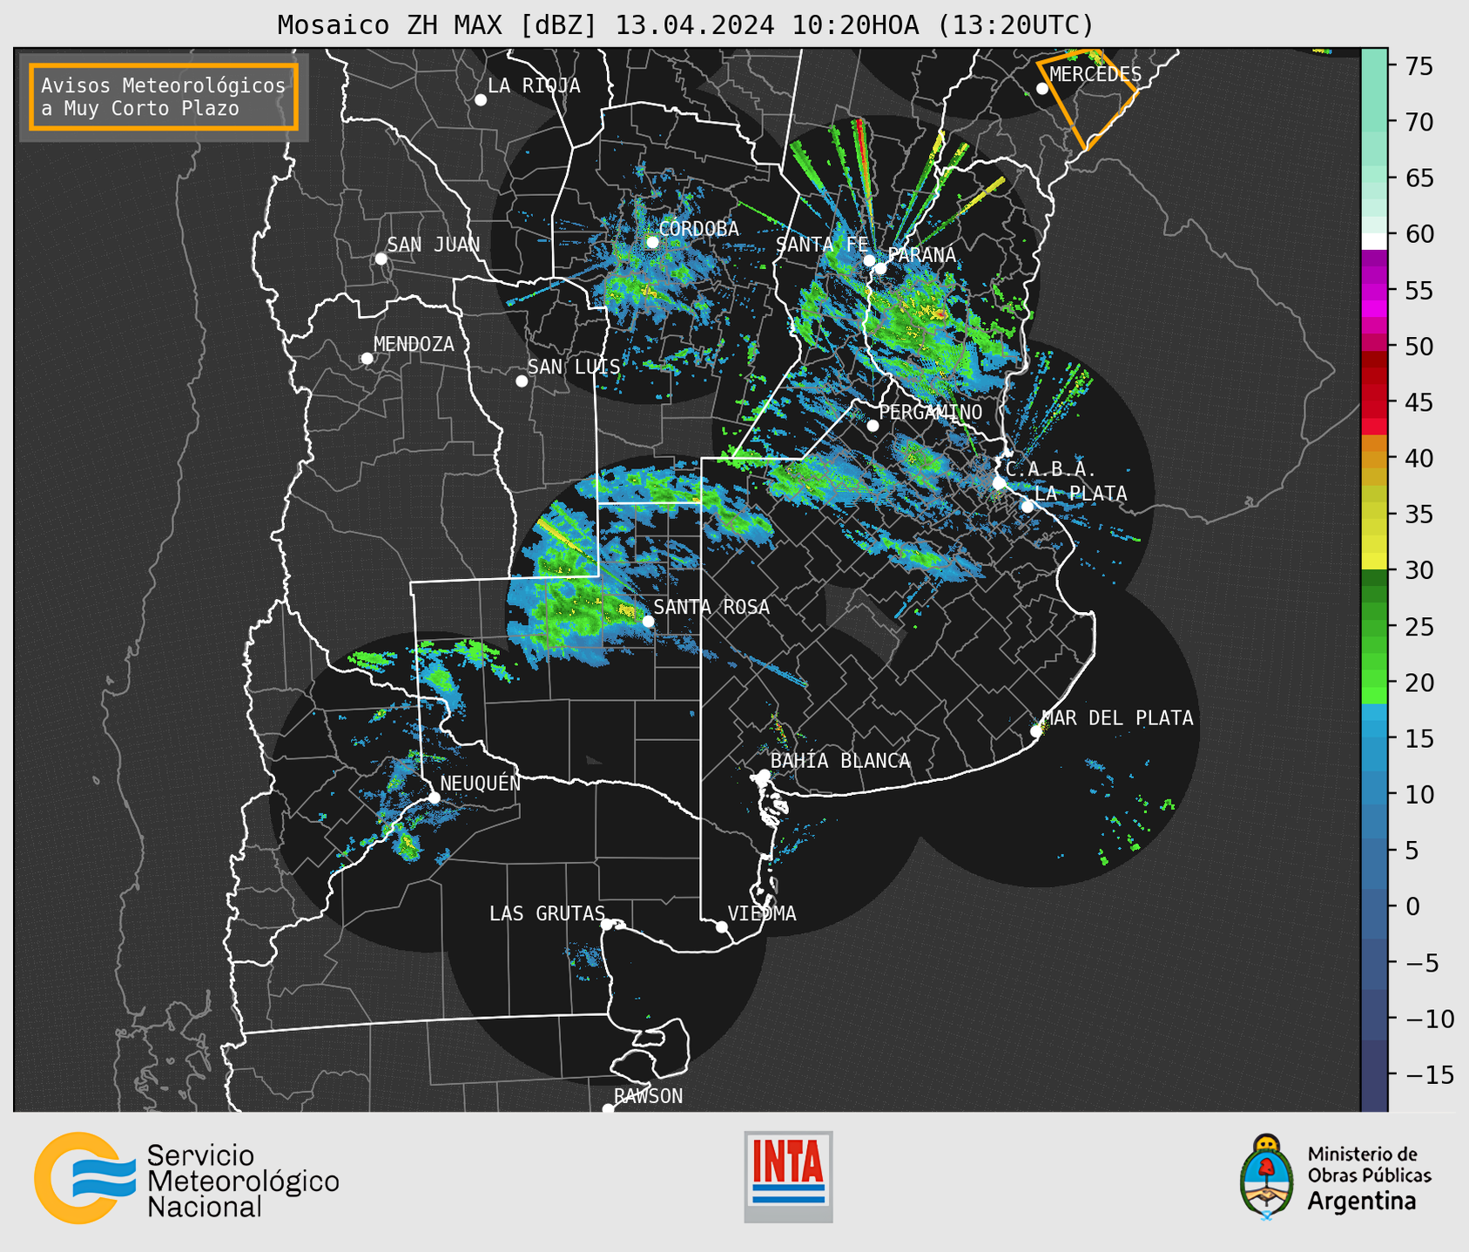1469x1252 pixels.
Task: Click the 'PERGAMINO' map label
Action: click(931, 412)
